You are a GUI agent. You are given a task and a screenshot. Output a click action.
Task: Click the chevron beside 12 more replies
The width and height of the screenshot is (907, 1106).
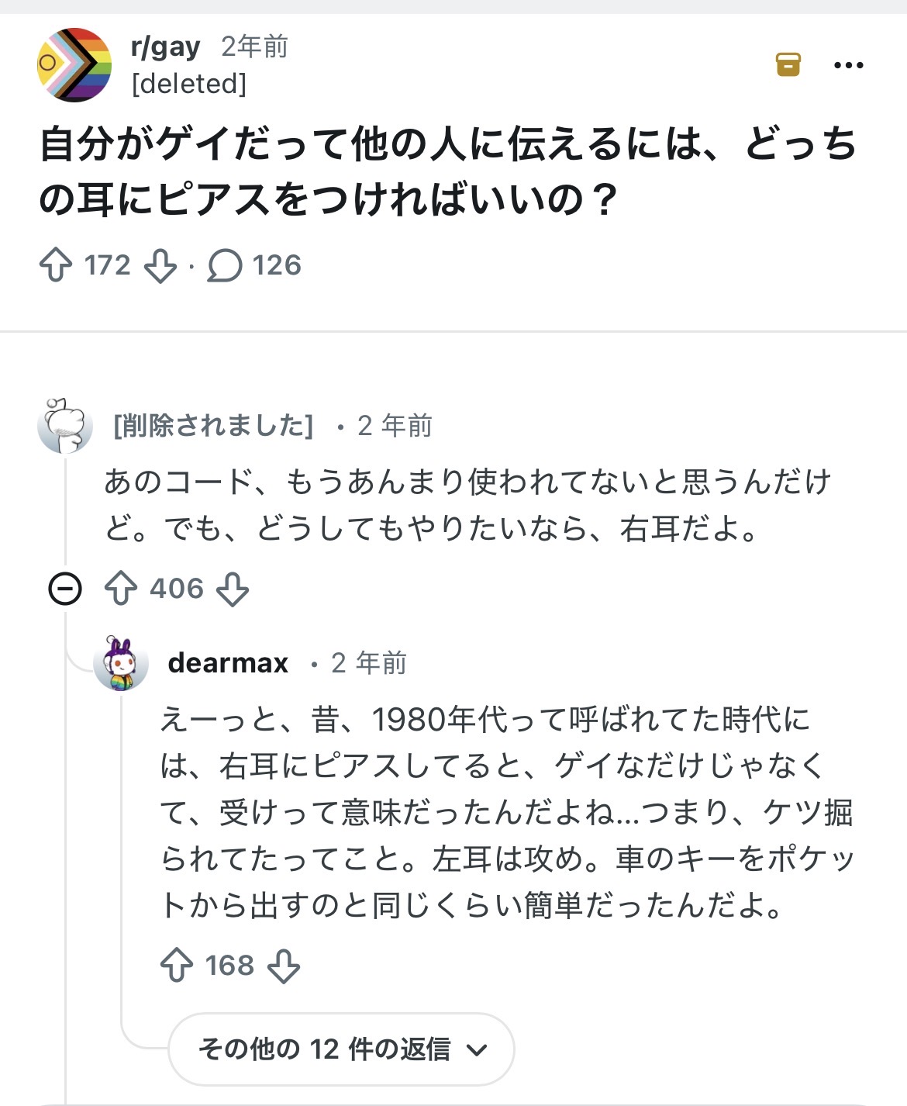tap(477, 1050)
